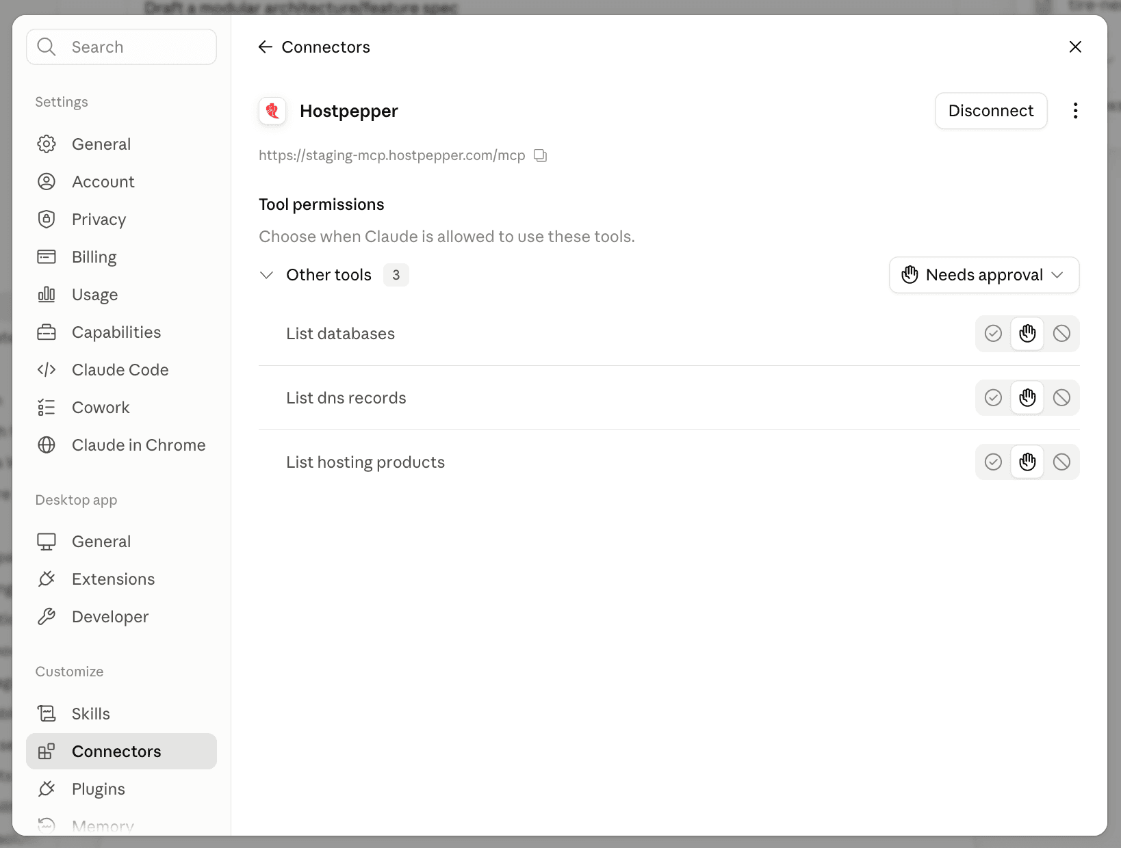Select Connectors in the sidebar
The image size is (1121, 848).
122,752
